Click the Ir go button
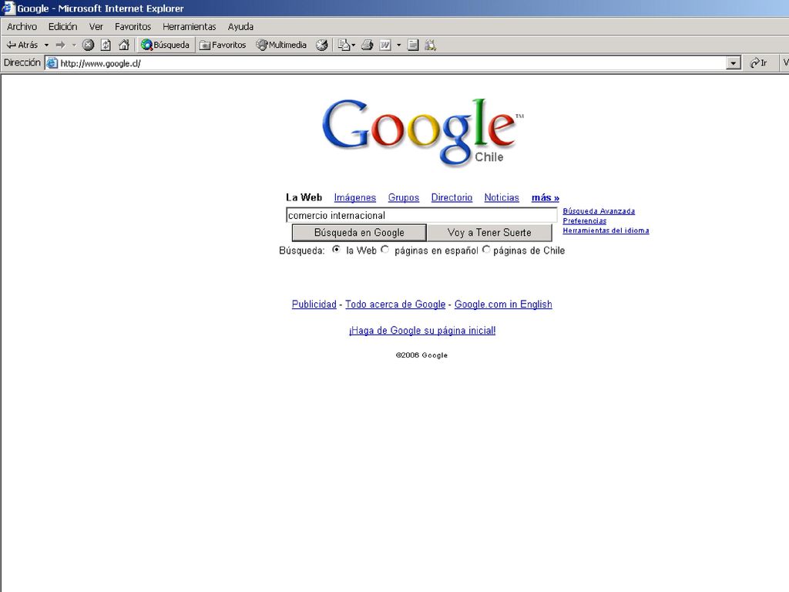Viewport: 789px width, 592px height. pos(758,63)
